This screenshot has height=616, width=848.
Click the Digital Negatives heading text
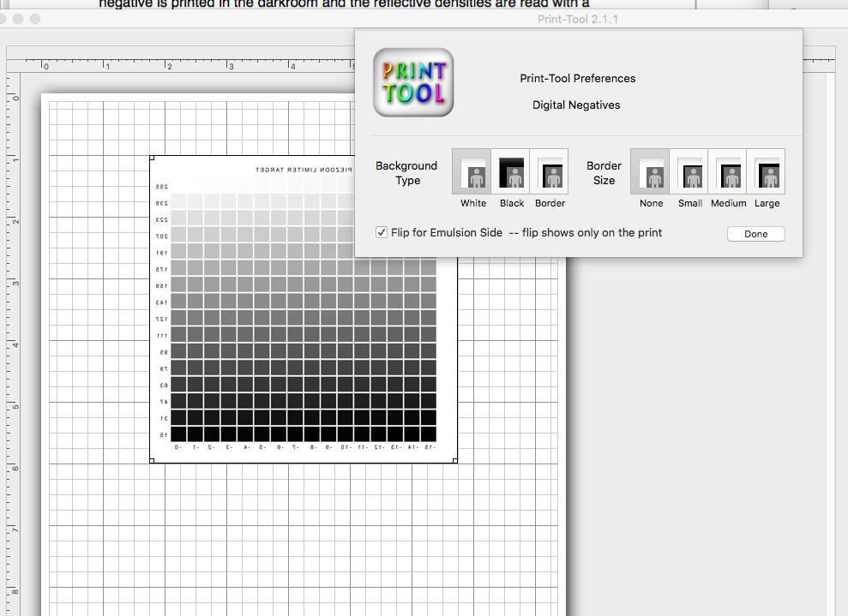tap(576, 105)
